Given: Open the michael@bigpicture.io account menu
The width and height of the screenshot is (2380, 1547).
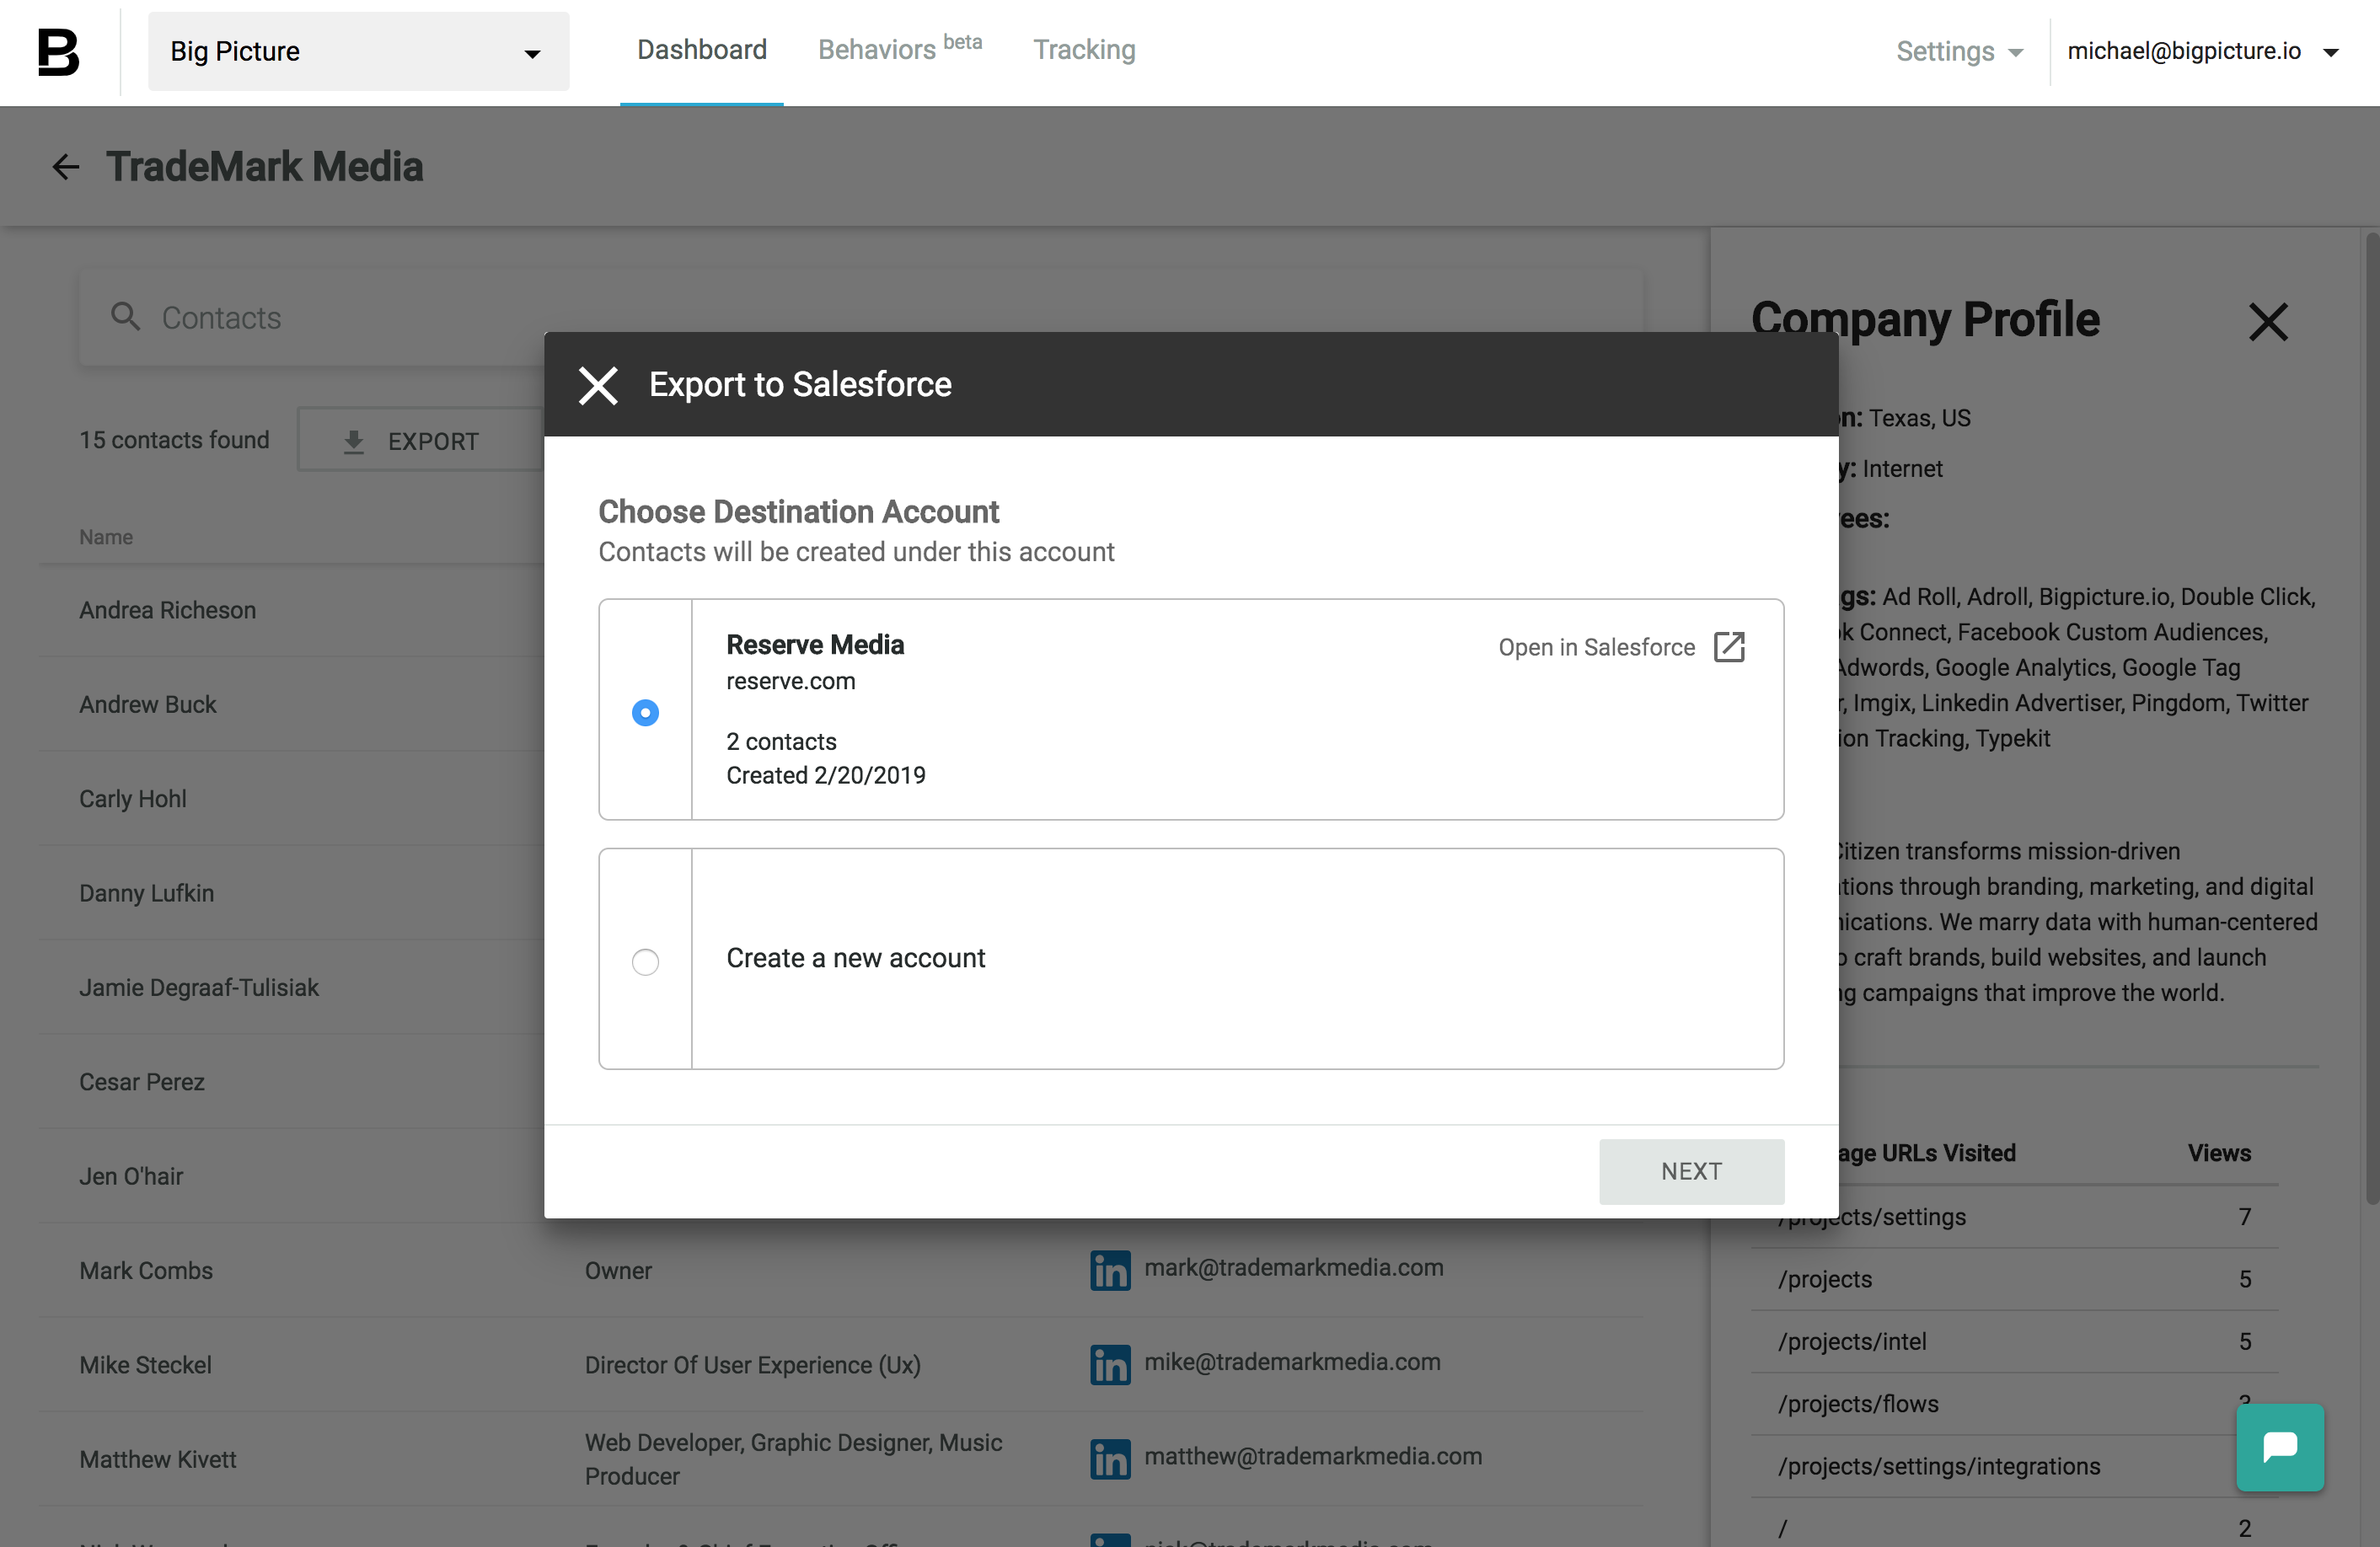Looking at the screenshot, I should tap(2203, 52).
